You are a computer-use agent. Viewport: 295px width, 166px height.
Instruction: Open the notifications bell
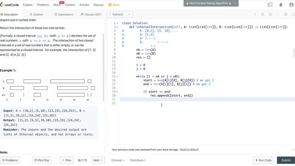pyautogui.click(x=281, y=5)
